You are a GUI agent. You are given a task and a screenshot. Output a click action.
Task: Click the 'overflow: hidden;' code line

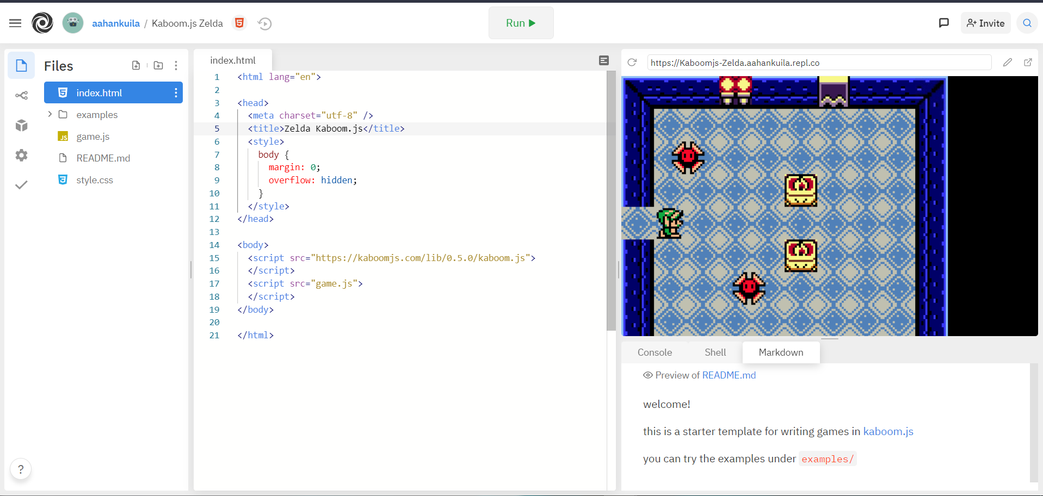(x=313, y=181)
